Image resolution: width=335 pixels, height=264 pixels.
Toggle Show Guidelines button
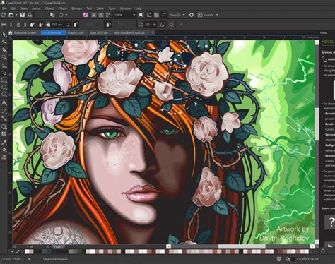tap(164, 15)
